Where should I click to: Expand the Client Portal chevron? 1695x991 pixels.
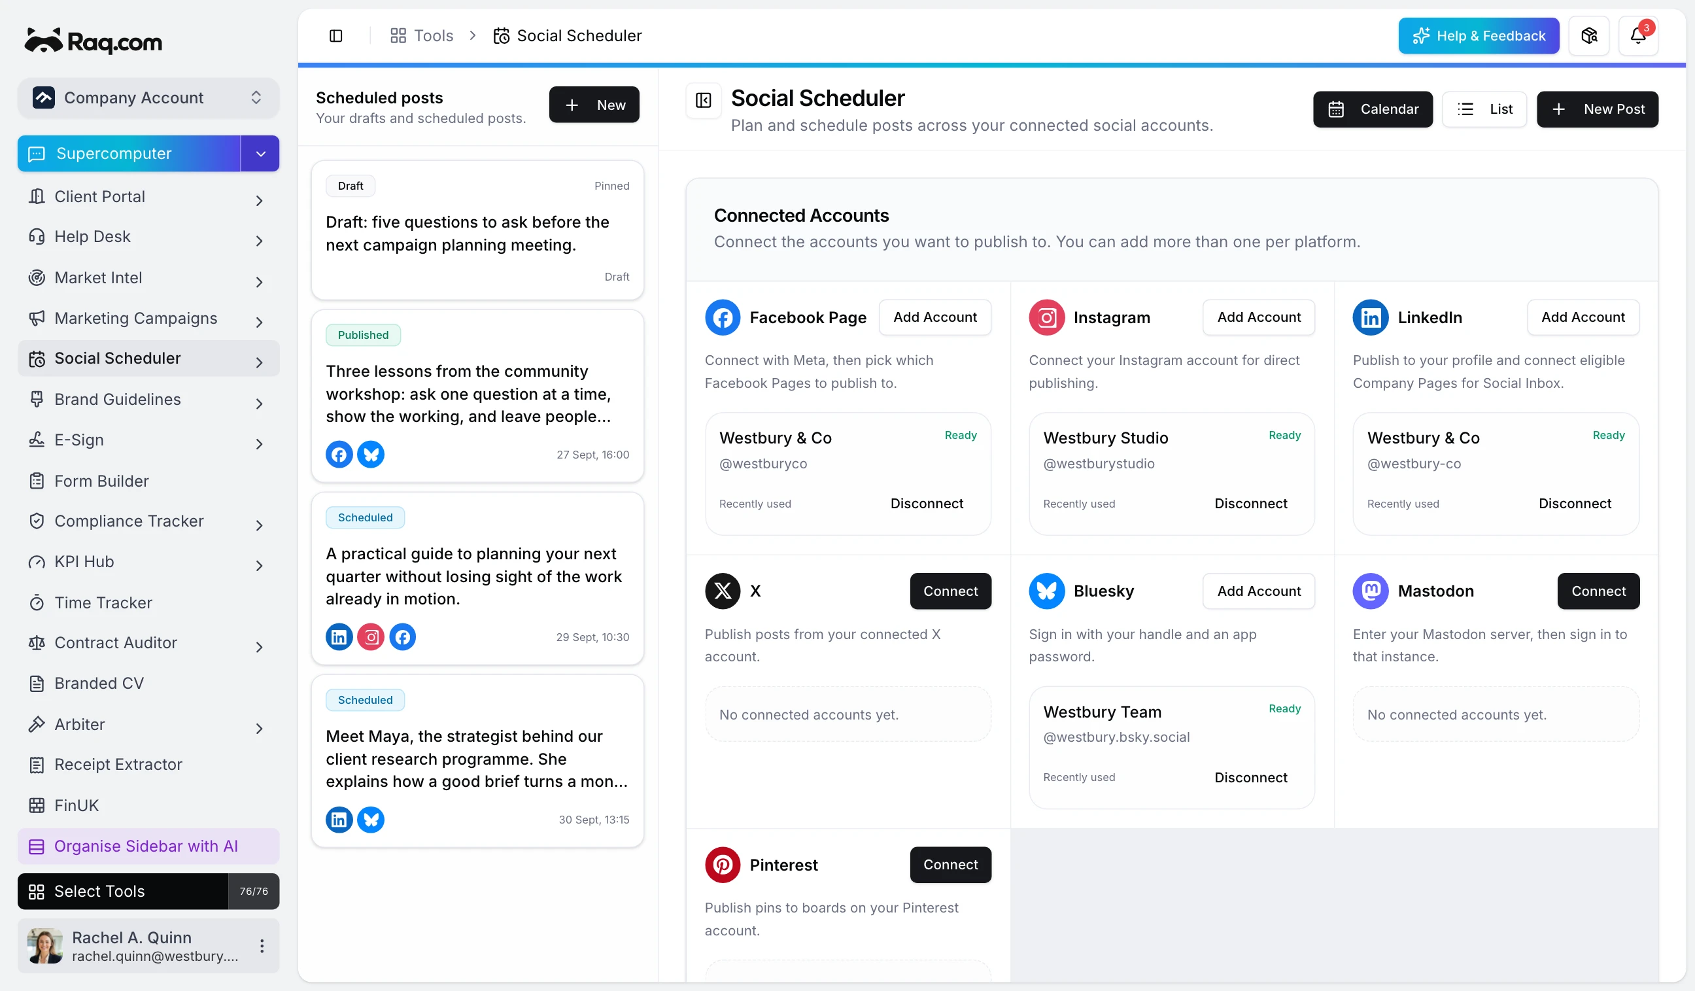[259, 200]
